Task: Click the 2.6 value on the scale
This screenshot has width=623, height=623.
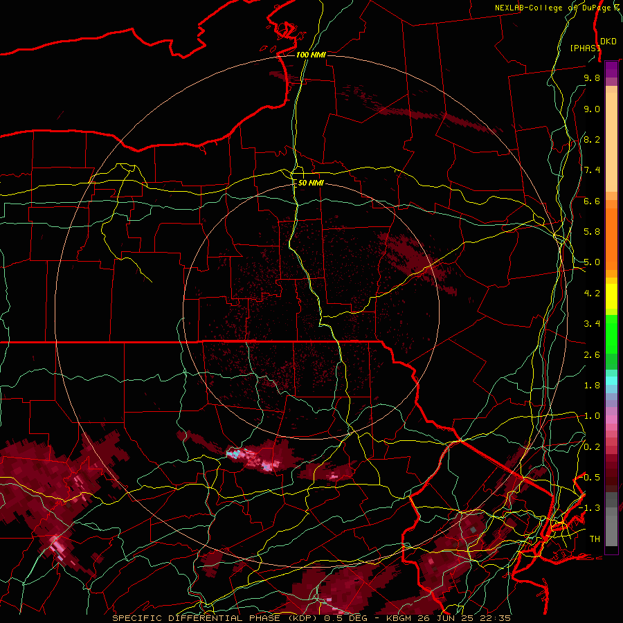Action: pyautogui.click(x=592, y=355)
